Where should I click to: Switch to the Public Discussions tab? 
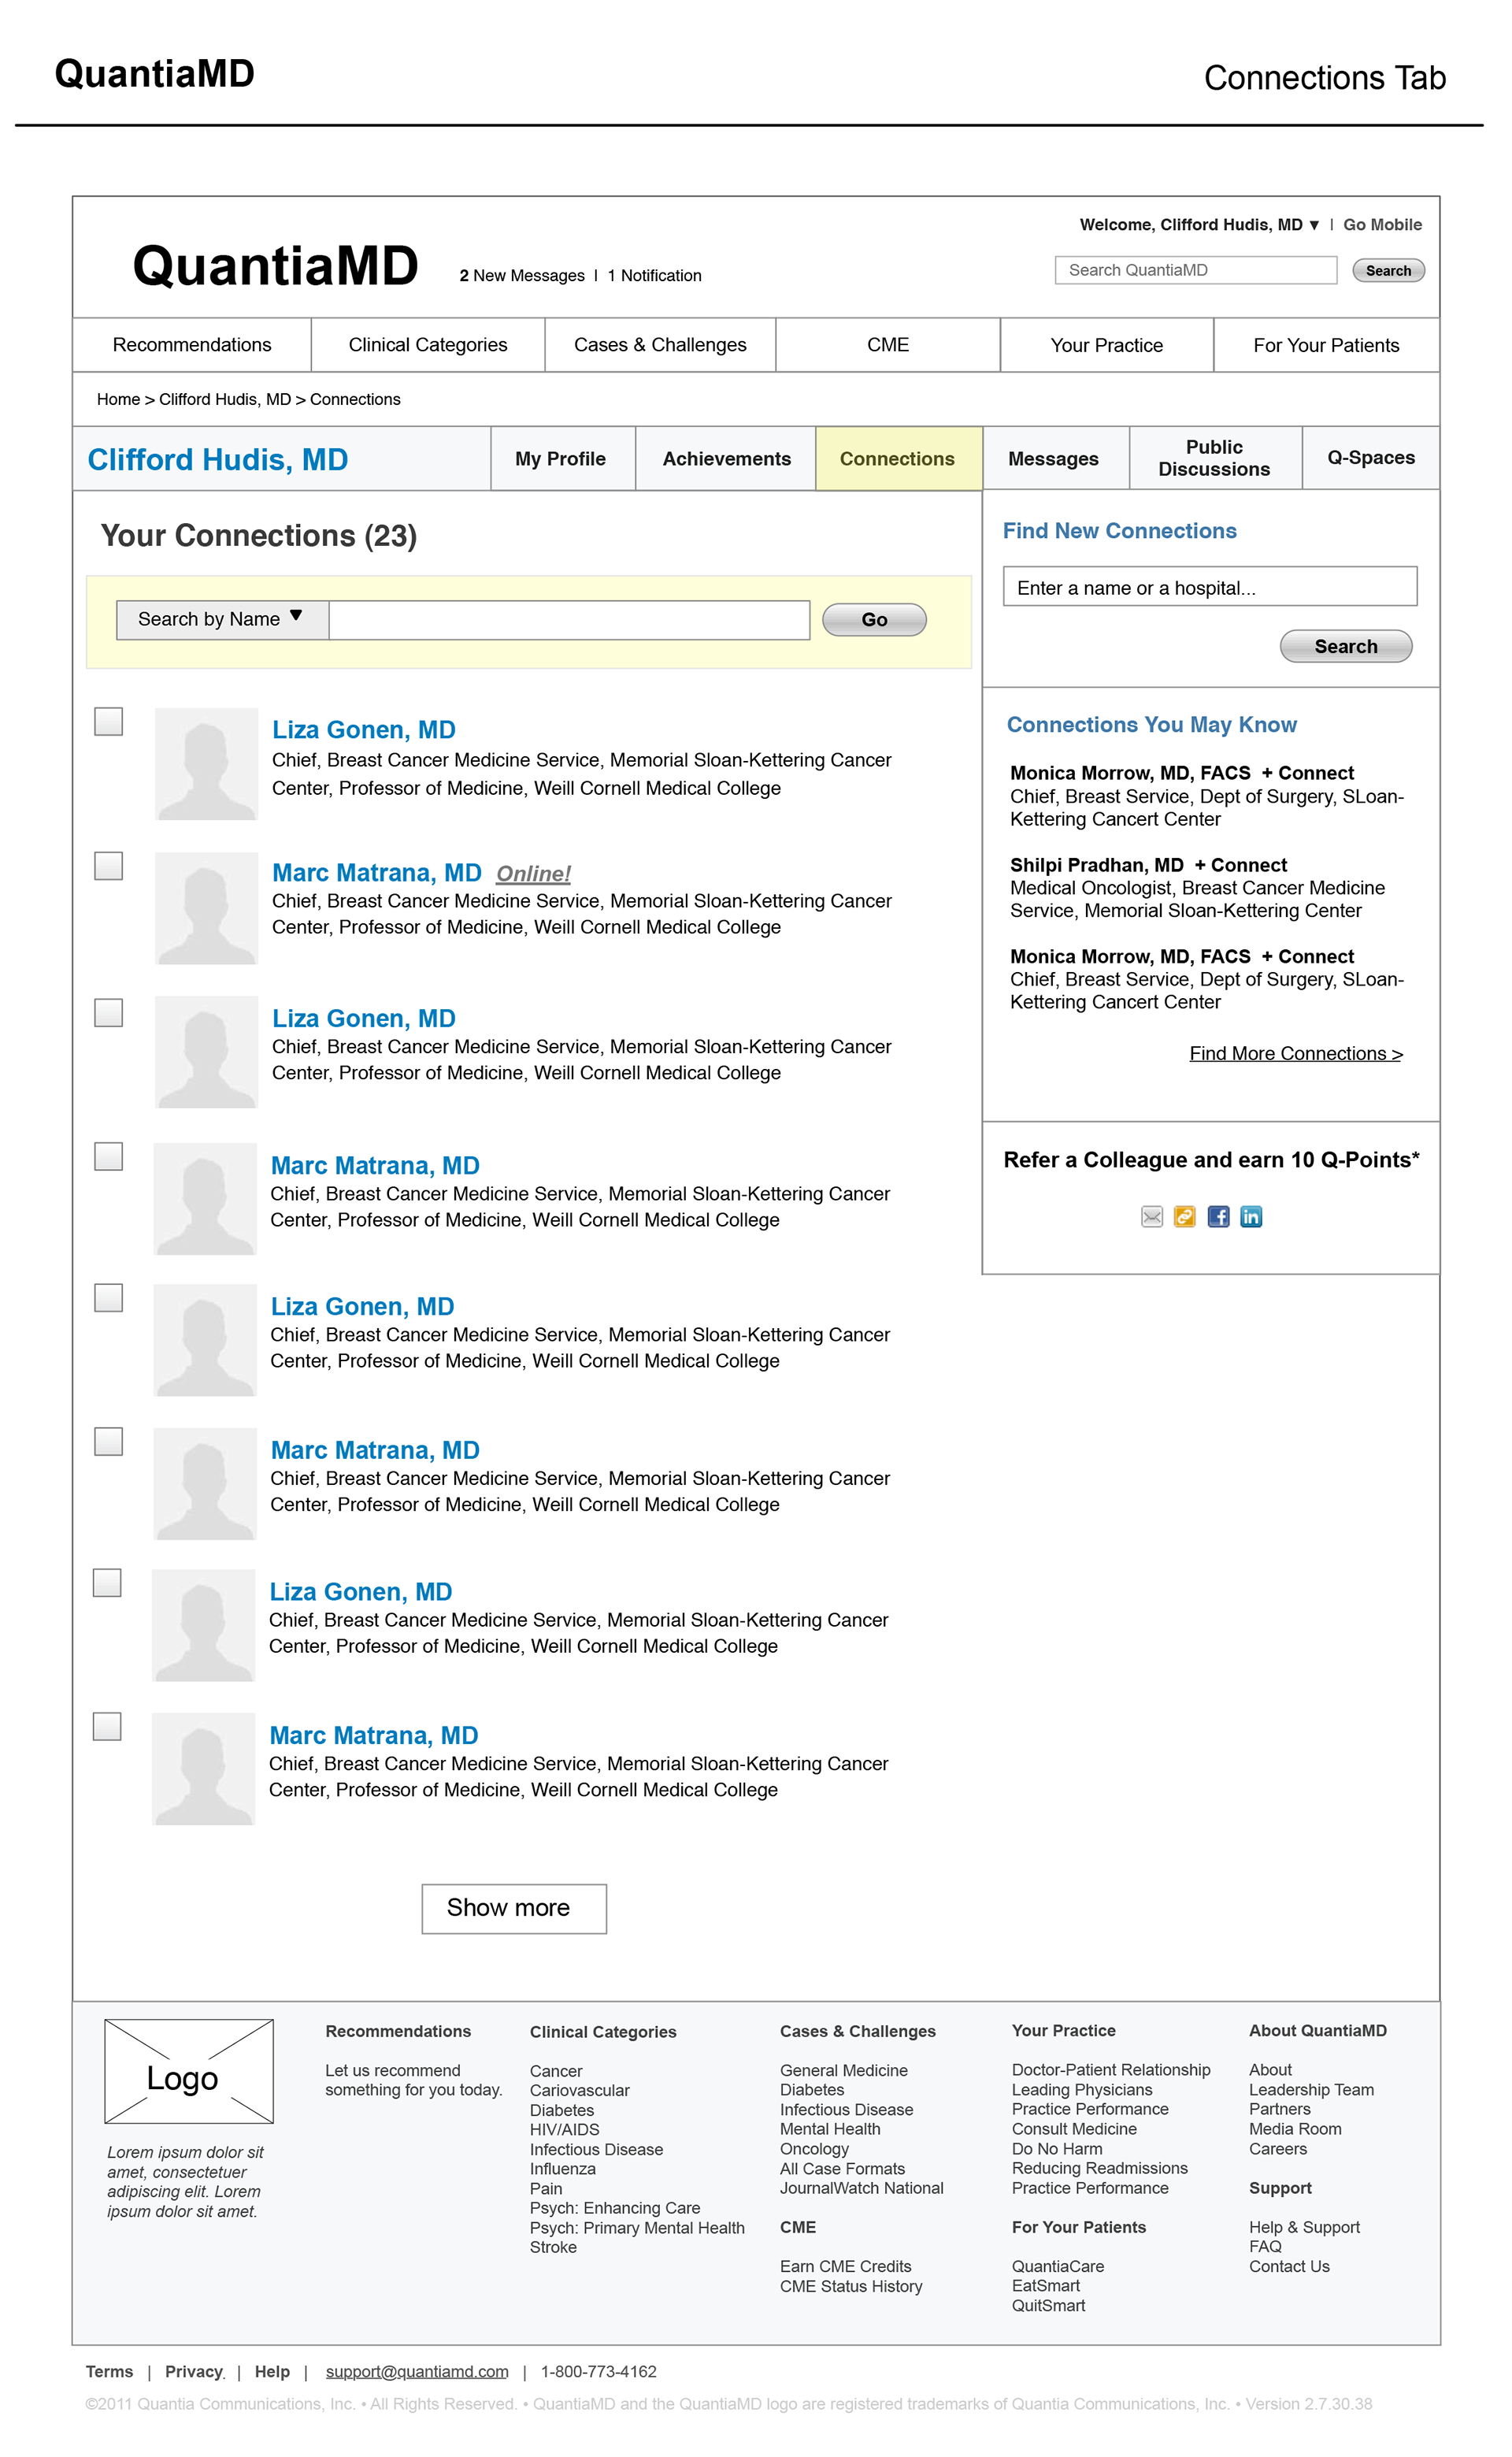click(x=1215, y=458)
